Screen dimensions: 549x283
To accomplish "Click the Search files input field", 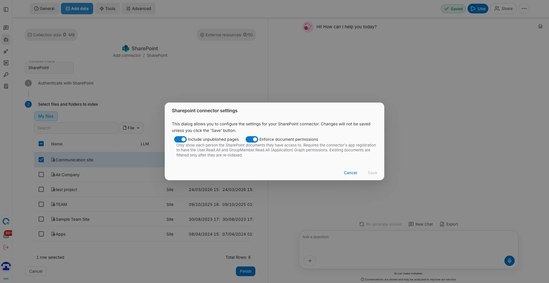I will coord(76,128).
